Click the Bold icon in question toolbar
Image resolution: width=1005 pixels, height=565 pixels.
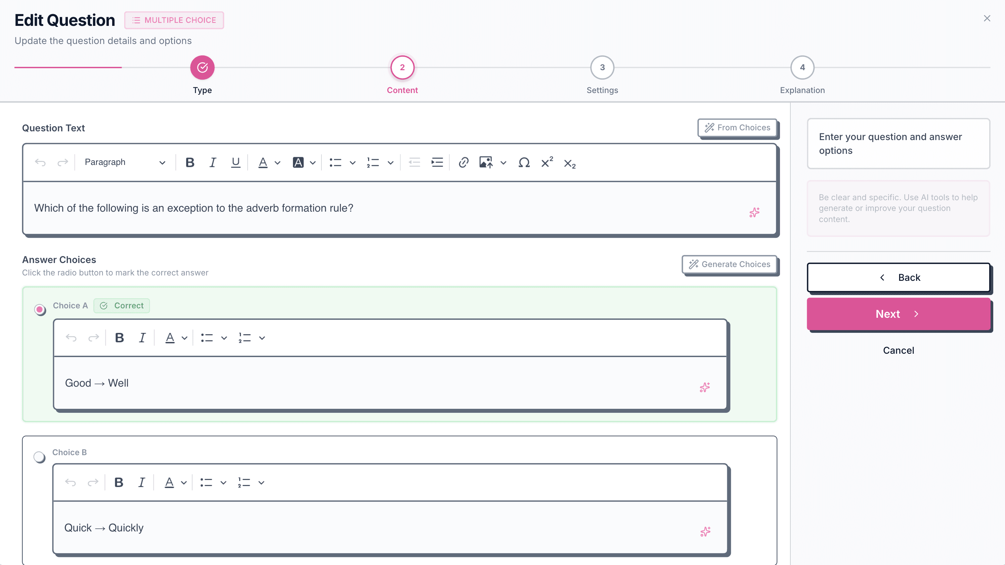pyautogui.click(x=189, y=162)
